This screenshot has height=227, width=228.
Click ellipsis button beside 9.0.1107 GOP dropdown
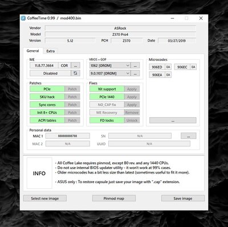[135, 73]
